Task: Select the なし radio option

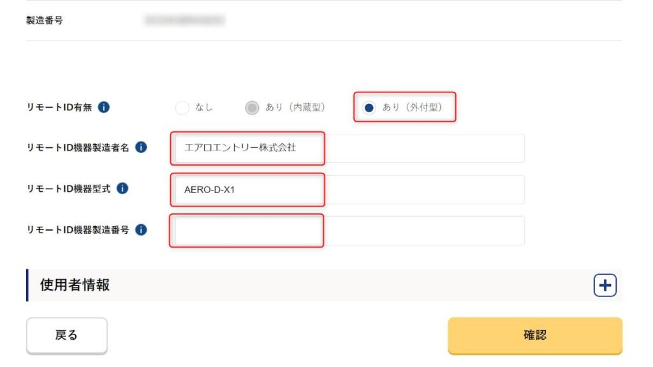Action: [x=182, y=108]
